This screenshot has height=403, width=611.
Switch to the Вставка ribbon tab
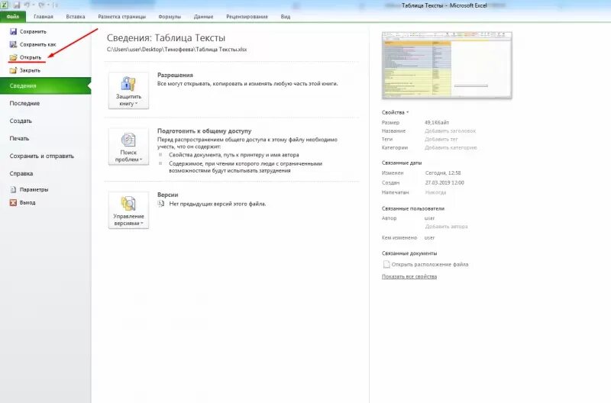point(76,17)
